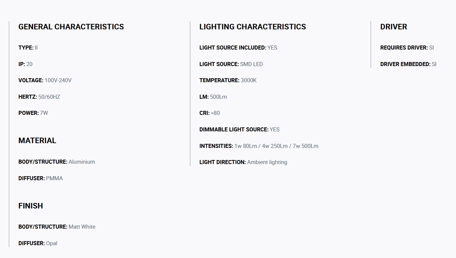Click the Driver section heading
Viewport: 456px width, 258px height.
(393, 27)
